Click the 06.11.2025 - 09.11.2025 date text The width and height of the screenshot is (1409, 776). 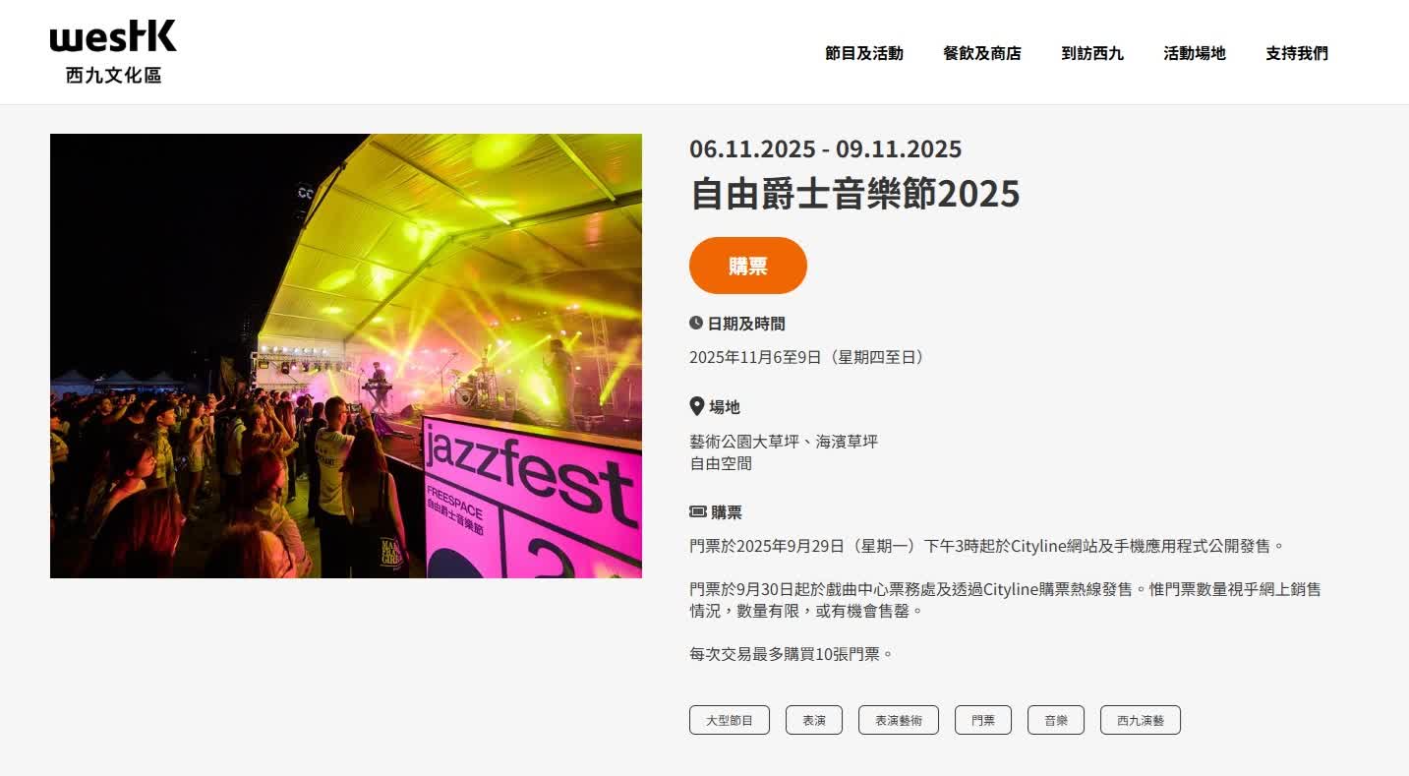tap(825, 149)
